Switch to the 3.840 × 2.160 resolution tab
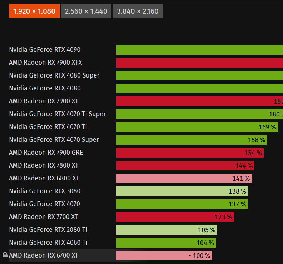The height and width of the screenshot is (264, 283). click(138, 11)
